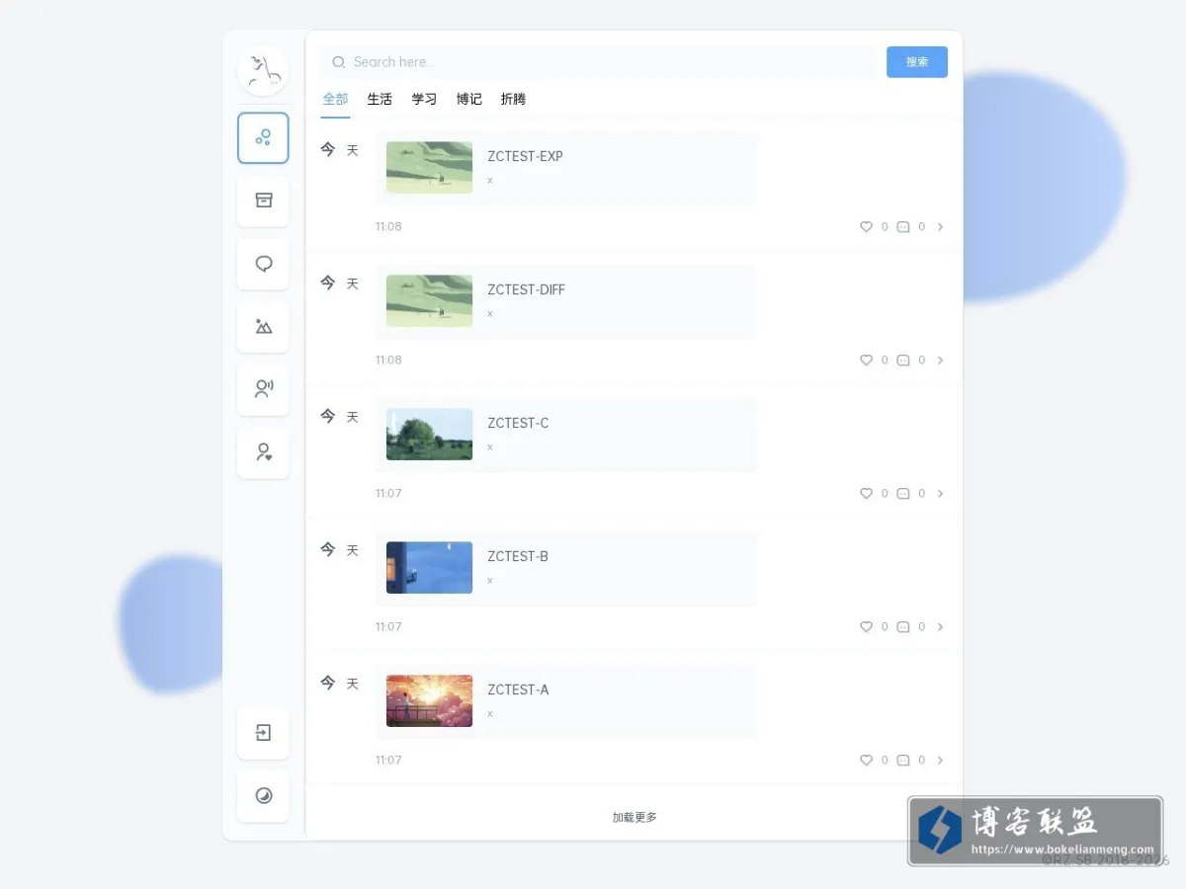The image size is (1186, 889).
Task: Like the ZCTEST-A post with heart icon
Action: tap(866, 761)
